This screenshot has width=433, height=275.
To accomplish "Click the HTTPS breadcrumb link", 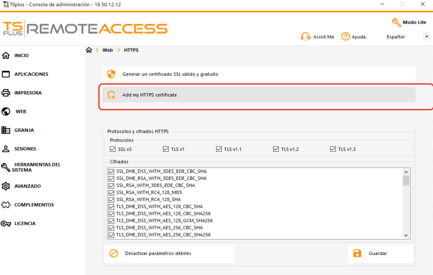I will pos(131,50).
